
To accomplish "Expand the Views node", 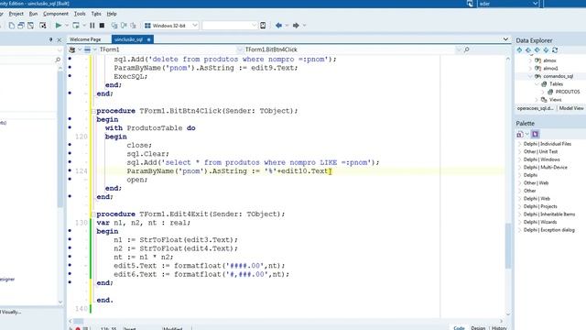I will point(537,100).
